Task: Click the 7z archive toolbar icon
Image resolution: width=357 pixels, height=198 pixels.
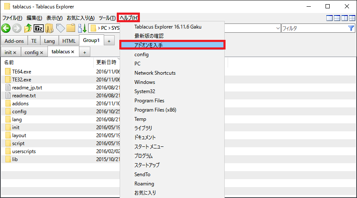Action: [39, 28]
